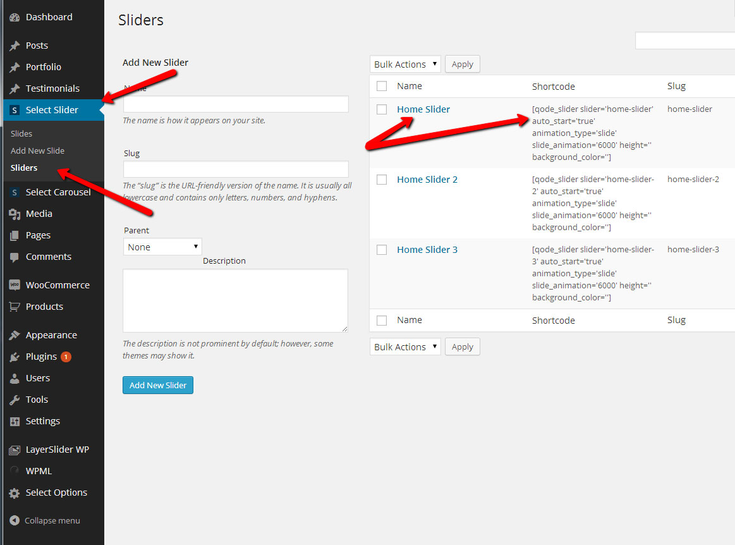
Task: Go to Slides in the sidebar submenu
Action: 21,133
